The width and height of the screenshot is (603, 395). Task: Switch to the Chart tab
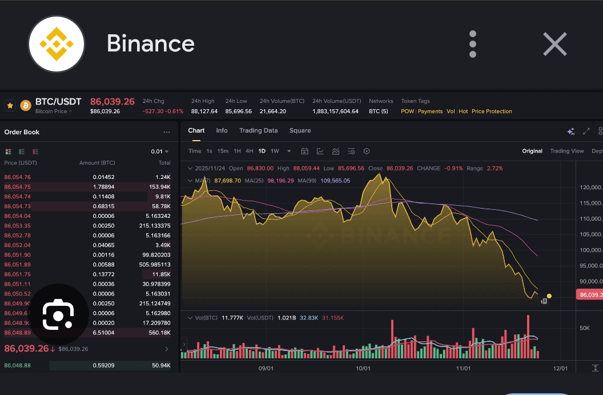(x=196, y=130)
